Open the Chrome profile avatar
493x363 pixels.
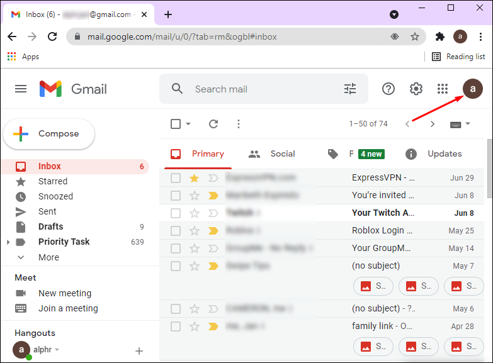460,36
